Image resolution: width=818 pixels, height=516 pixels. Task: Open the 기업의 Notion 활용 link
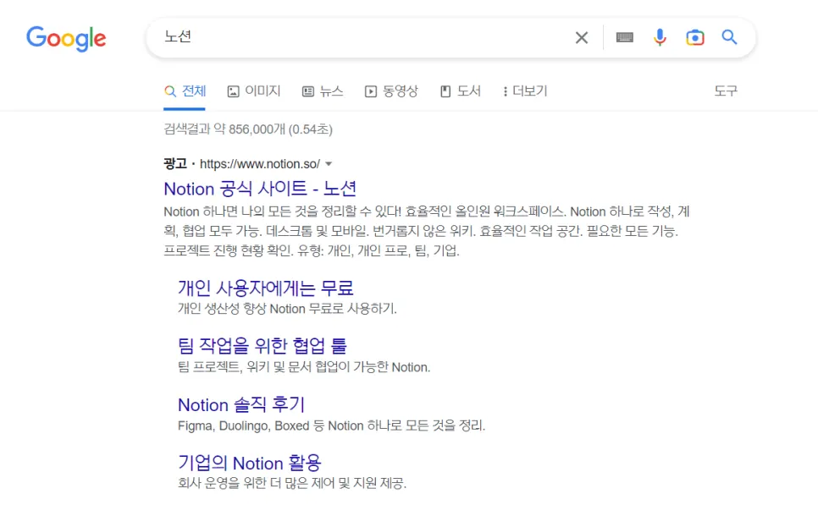(249, 463)
